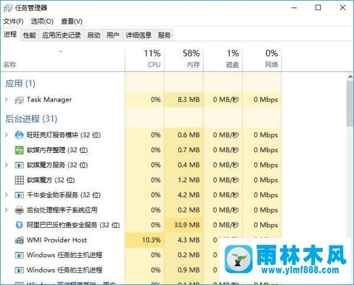The image size is (354, 285).
Task: Click the Task Manager app icon in list
Action: [x=19, y=100]
